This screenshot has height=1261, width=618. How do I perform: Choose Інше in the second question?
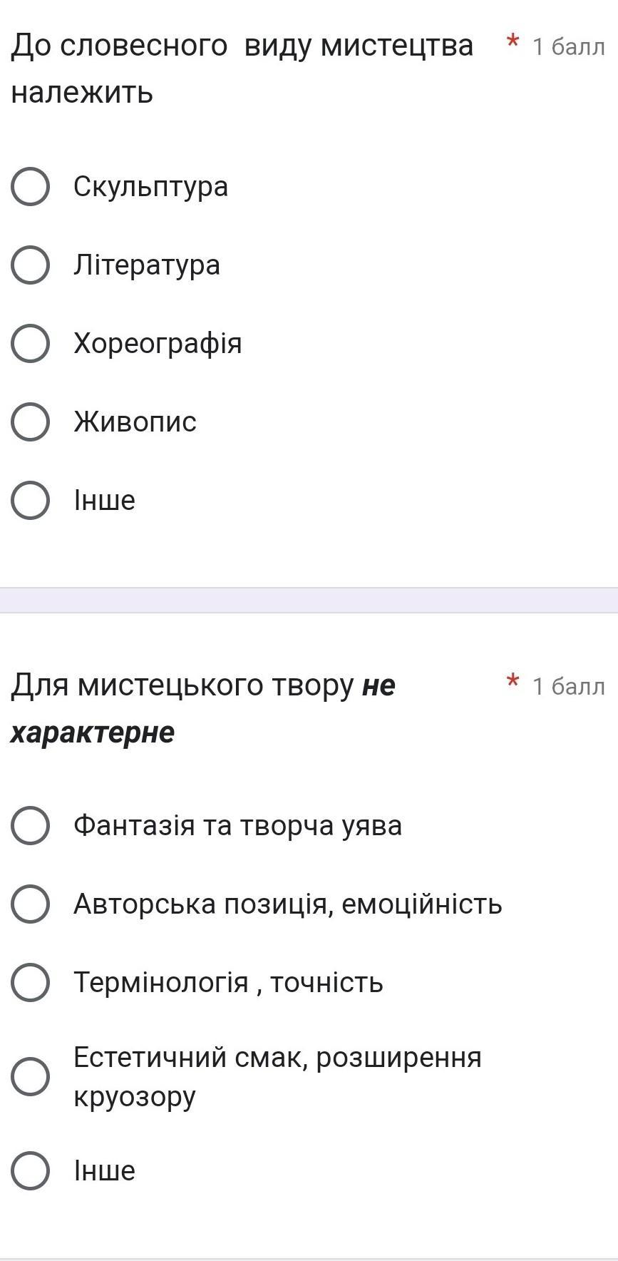pyautogui.click(x=31, y=1170)
